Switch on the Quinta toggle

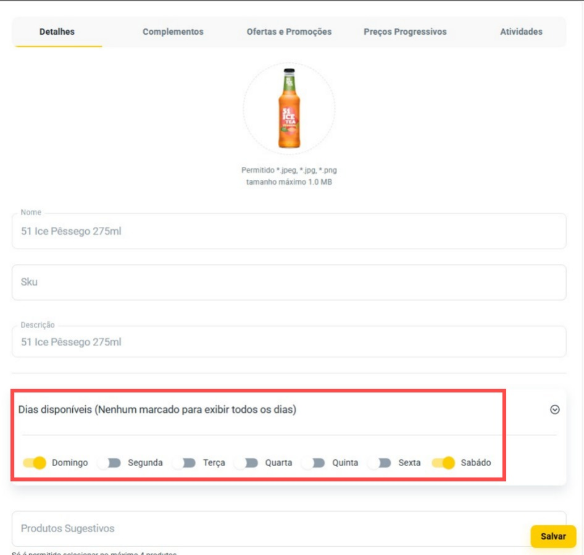coord(314,462)
